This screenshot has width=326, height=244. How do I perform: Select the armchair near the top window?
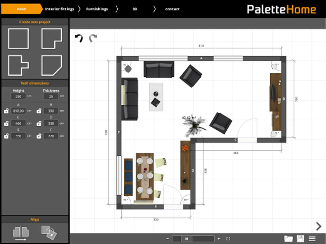191,76
